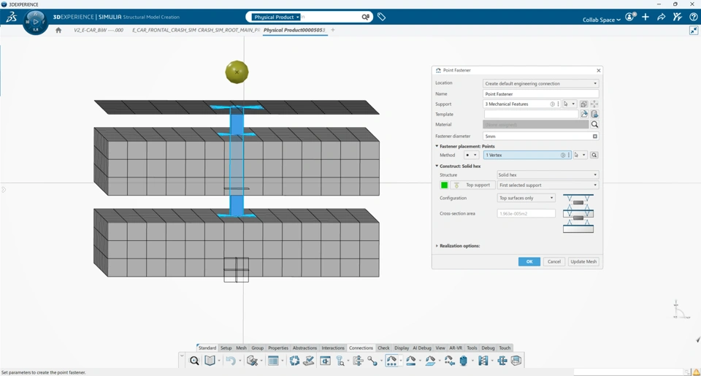The width and height of the screenshot is (701, 376).
Task: Click the template import arrow icon
Action: tap(584, 115)
